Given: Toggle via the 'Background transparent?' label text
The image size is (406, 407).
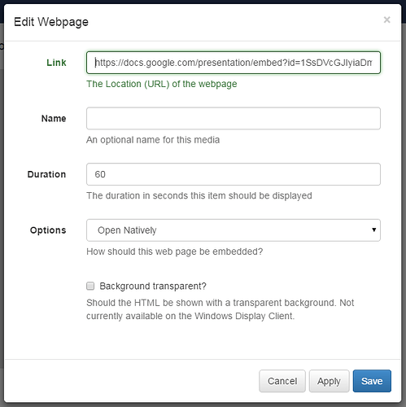Looking at the screenshot, I should click(x=153, y=287).
